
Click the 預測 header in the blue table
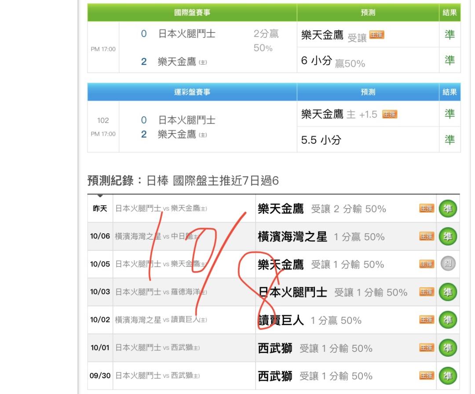coord(368,92)
